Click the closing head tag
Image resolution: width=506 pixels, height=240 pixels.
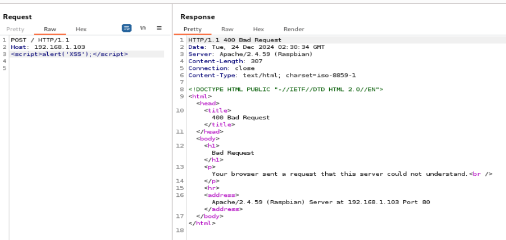pyautogui.click(x=210, y=132)
